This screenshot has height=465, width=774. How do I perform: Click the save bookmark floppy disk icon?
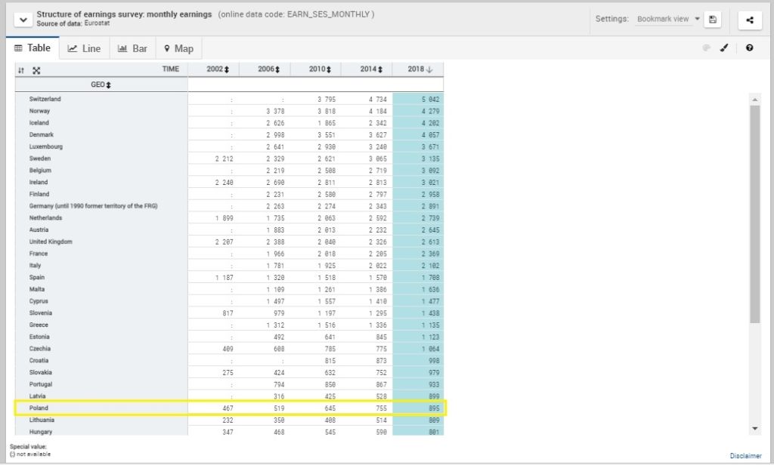pos(712,20)
